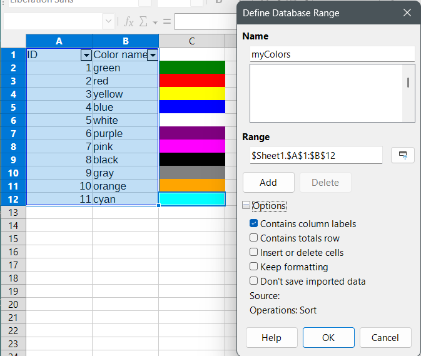Enable Keep formatting option
Viewport: 421px width, 356px height.
(x=254, y=267)
